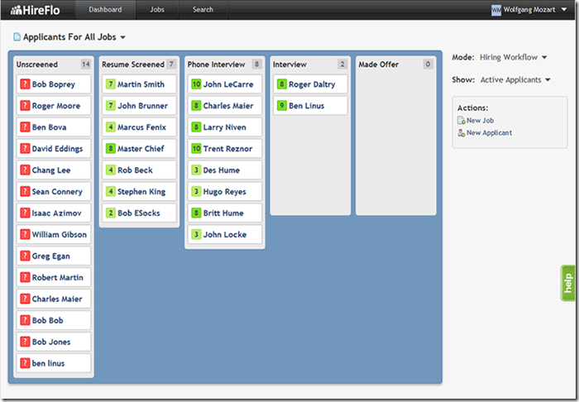Click the red question badge for Isaac Azimov
The image size is (579, 402).
click(25, 213)
